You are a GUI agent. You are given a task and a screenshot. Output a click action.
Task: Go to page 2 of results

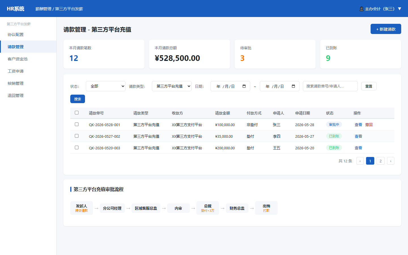(x=381, y=161)
